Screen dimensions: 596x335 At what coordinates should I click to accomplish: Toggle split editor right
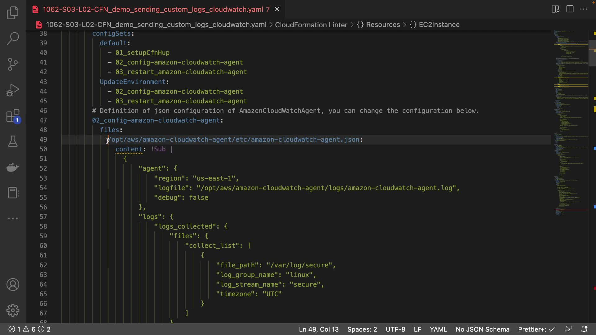(570, 9)
